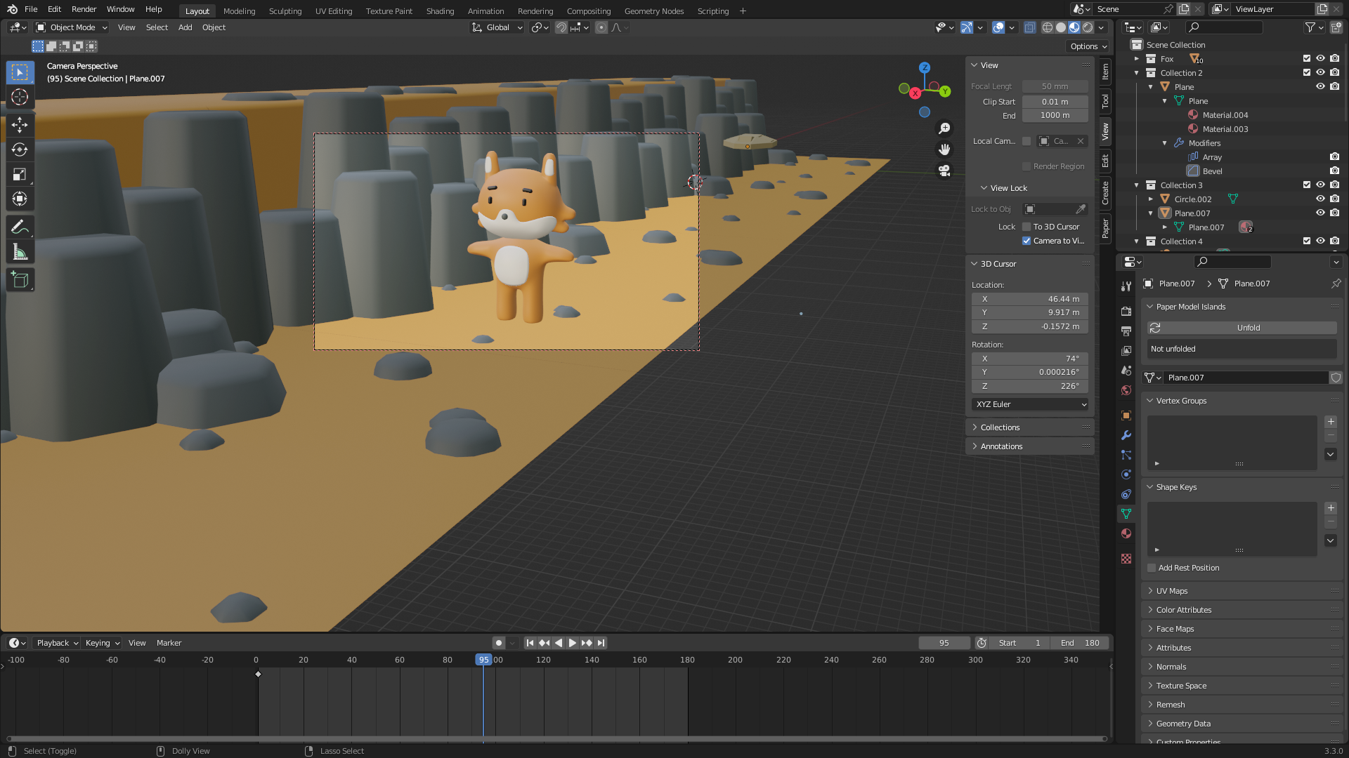
Task: Open Render properties tab icon
Action: coord(1126,311)
